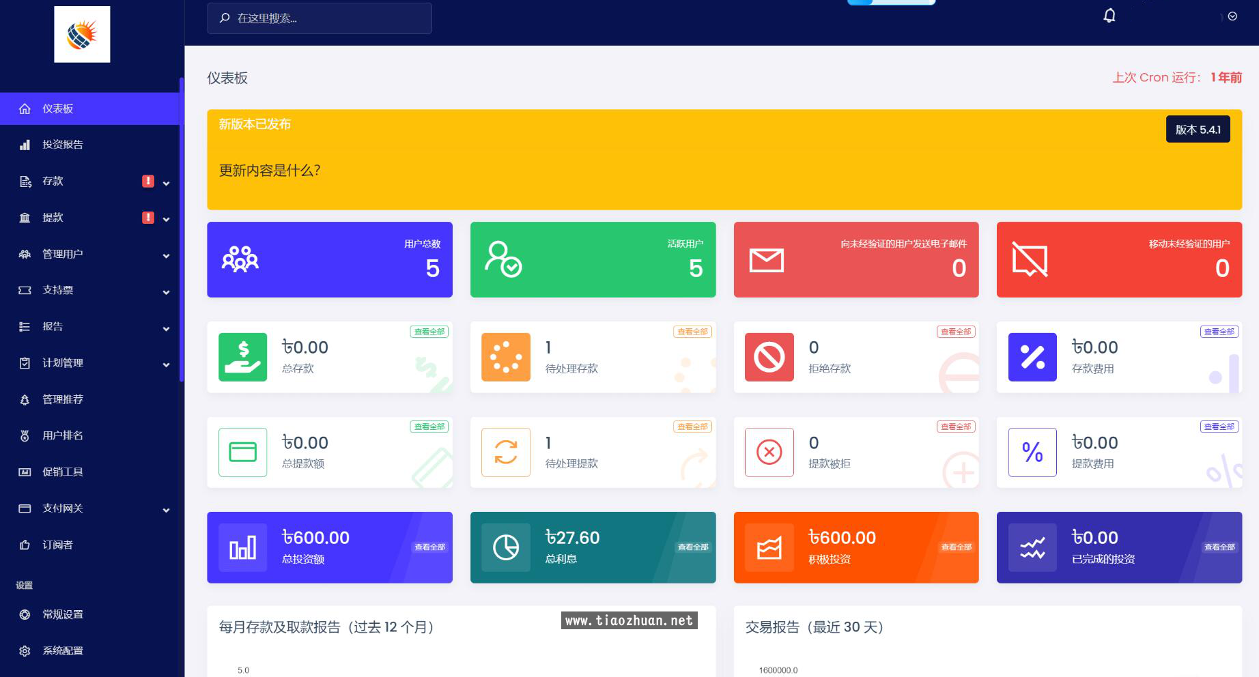The image size is (1259, 677).
Task: Click 查看全部 on the 待处理提款 card
Action: [x=692, y=427]
